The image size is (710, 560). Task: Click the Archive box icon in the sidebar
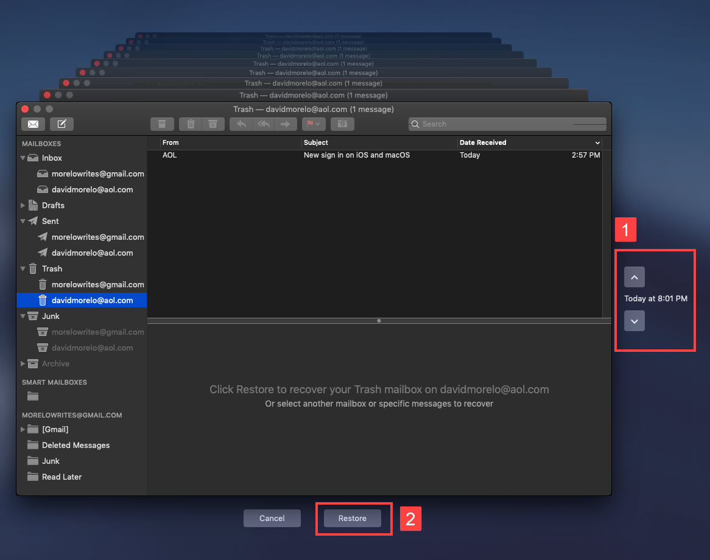(x=33, y=363)
